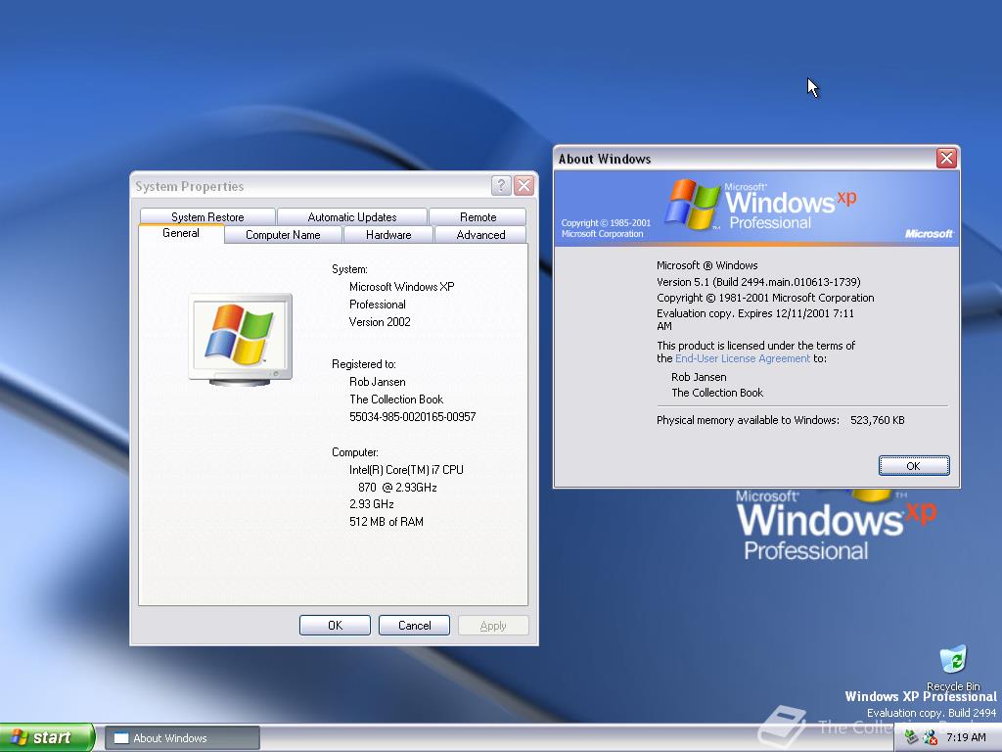Viewport: 1002px width, 752px height.
Task: Click the About Windows title bar
Action: (745, 159)
